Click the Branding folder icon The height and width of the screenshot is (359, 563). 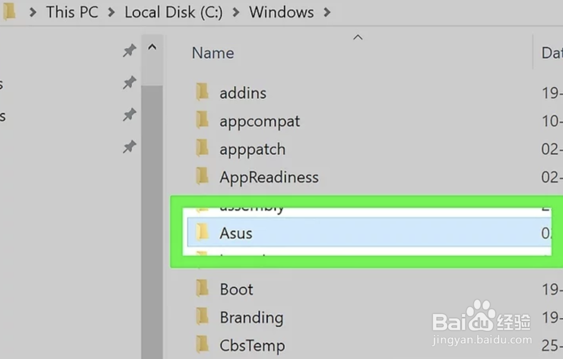[202, 317]
